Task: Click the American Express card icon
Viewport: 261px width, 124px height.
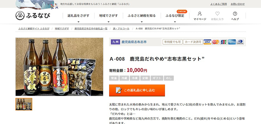Action: point(232,42)
